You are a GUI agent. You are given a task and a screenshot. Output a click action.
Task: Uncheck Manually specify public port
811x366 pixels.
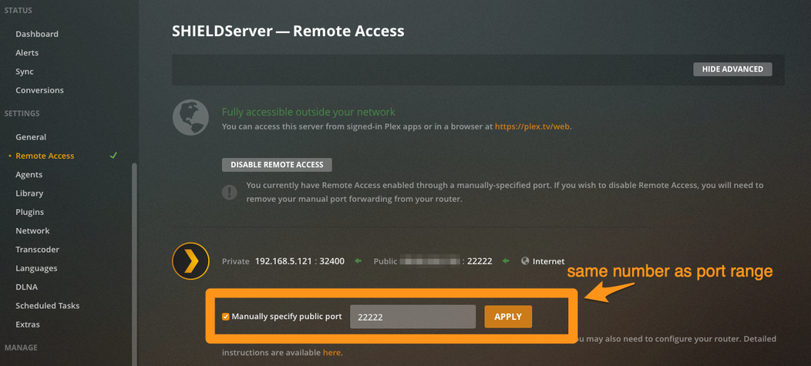tap(226, 317)
